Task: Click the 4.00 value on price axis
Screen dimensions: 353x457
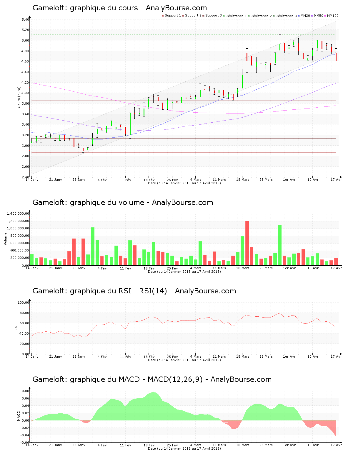Action: tap(26, 93)
